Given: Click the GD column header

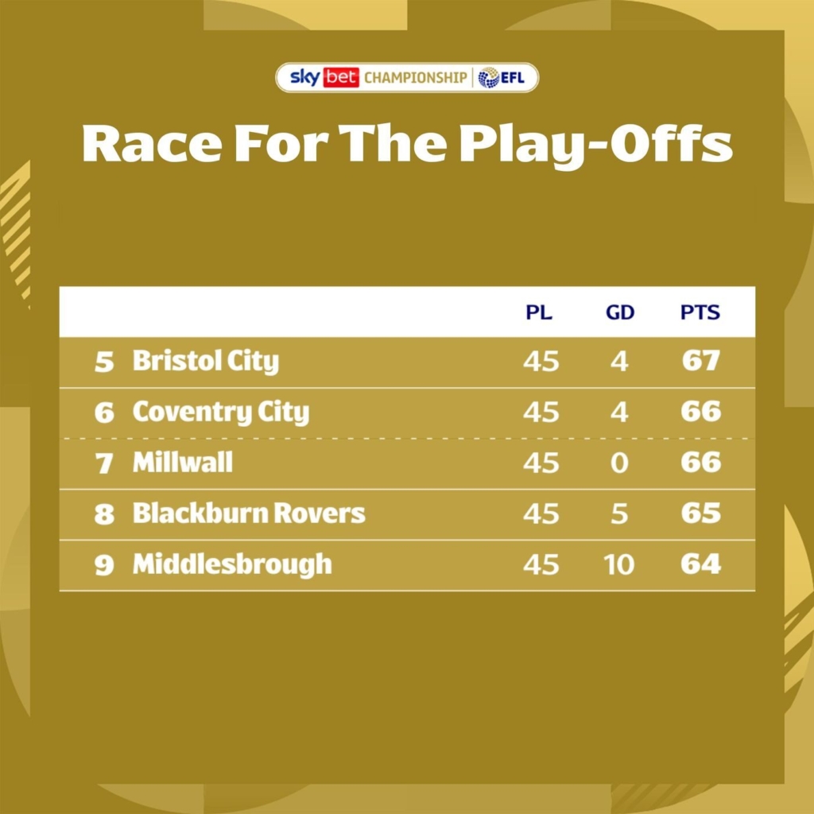Looking at the screenshot, I should (620, 312).
